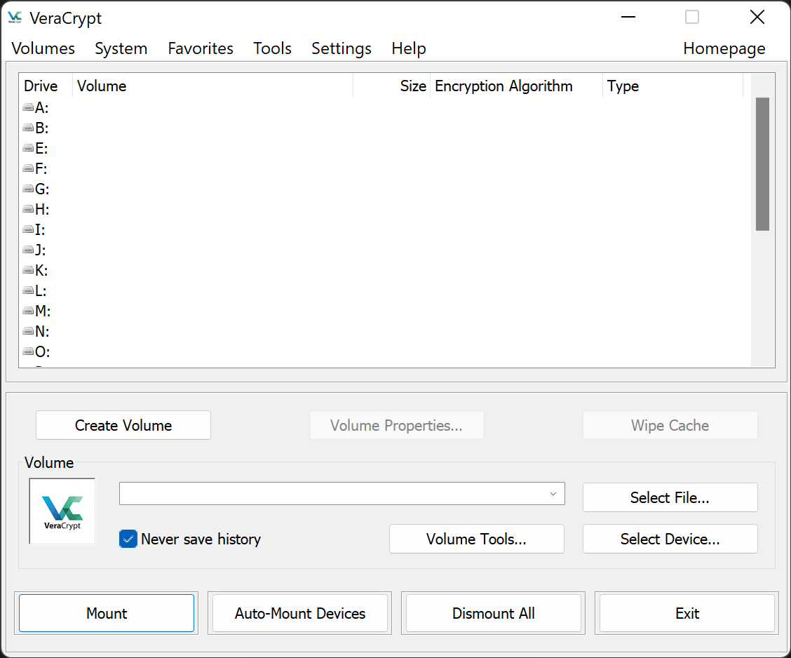The height and width of the screenshot is (658, 791).
Task: Select the drive E: icon
Action: [29, 148]
